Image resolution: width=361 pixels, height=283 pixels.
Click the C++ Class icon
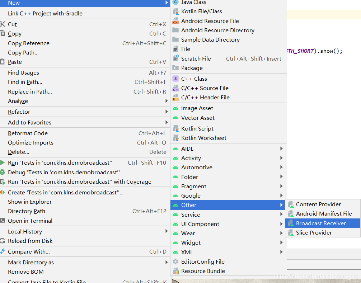(176, 79)
